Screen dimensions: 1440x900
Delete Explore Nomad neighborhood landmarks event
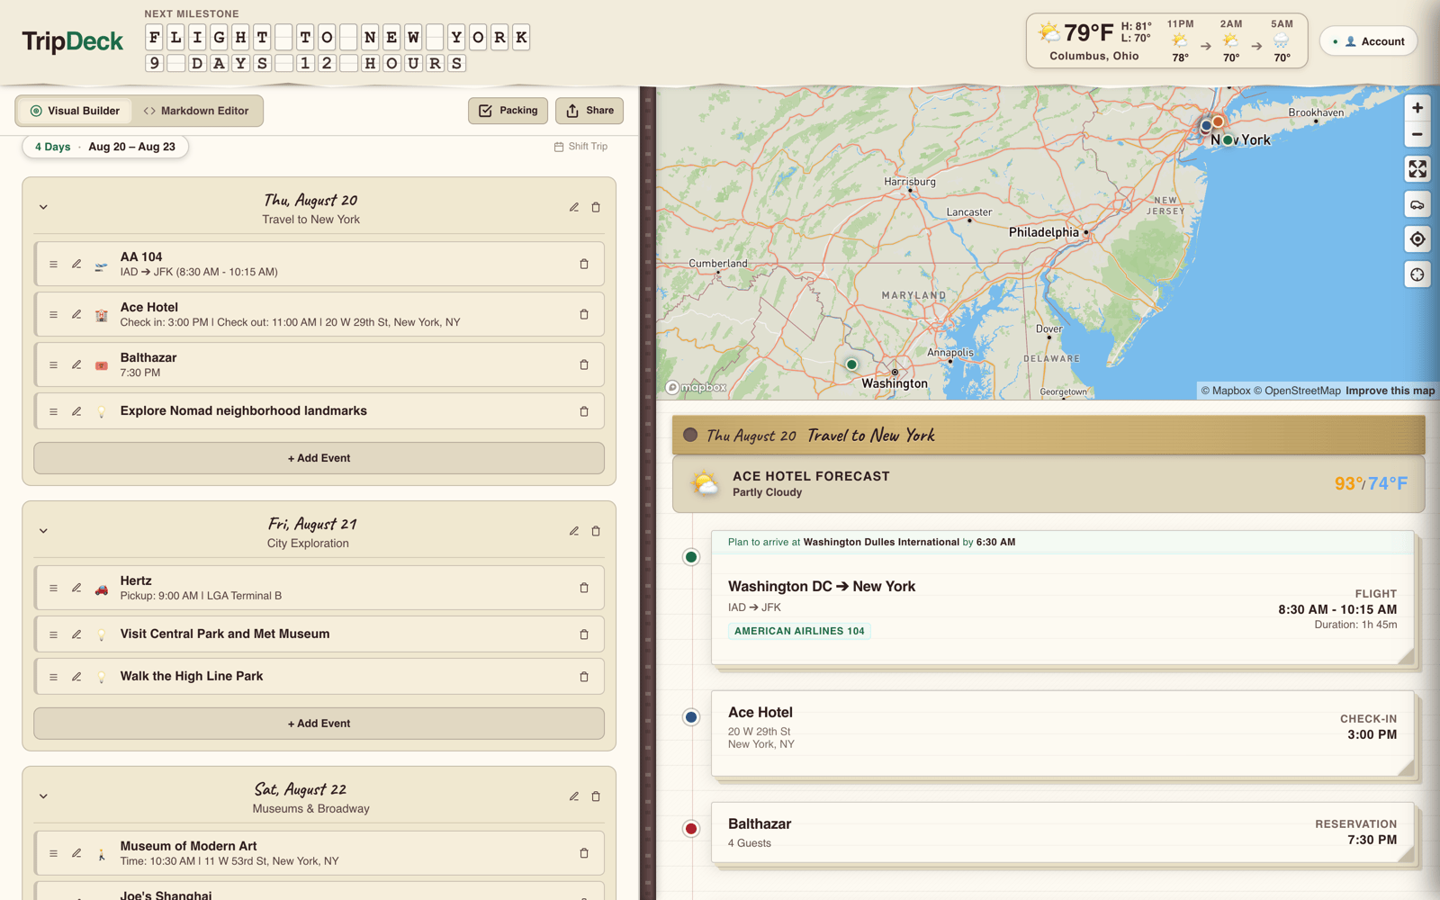pos(584,411)
